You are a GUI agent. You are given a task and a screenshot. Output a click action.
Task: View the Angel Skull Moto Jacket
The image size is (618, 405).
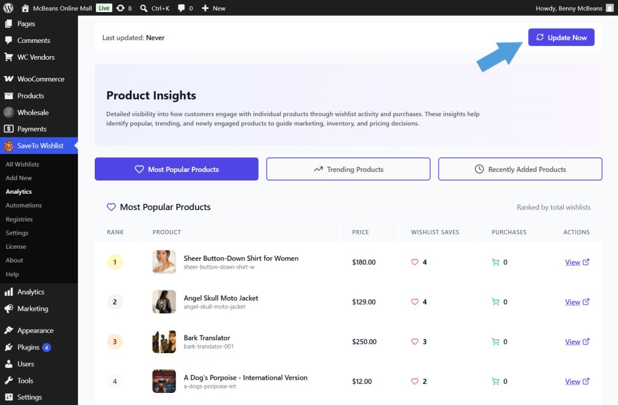[x=577, y=302]
